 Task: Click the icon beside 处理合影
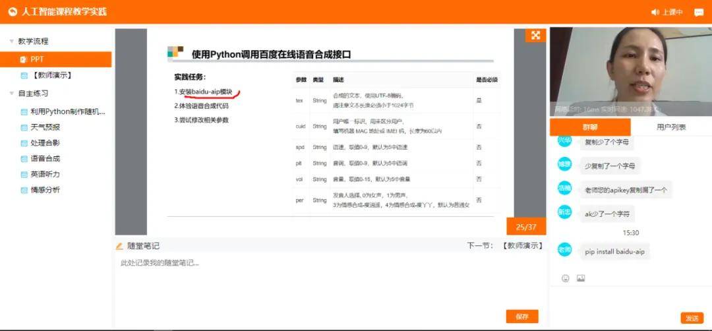[24, 143]
